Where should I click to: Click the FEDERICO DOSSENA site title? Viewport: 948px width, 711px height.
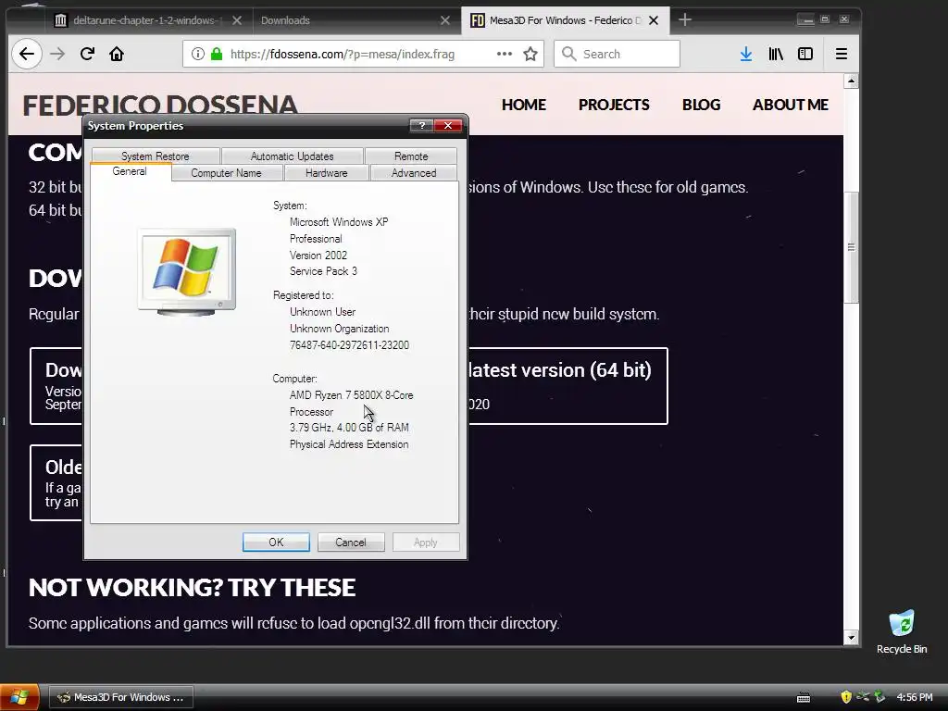(x=159, y=106)
